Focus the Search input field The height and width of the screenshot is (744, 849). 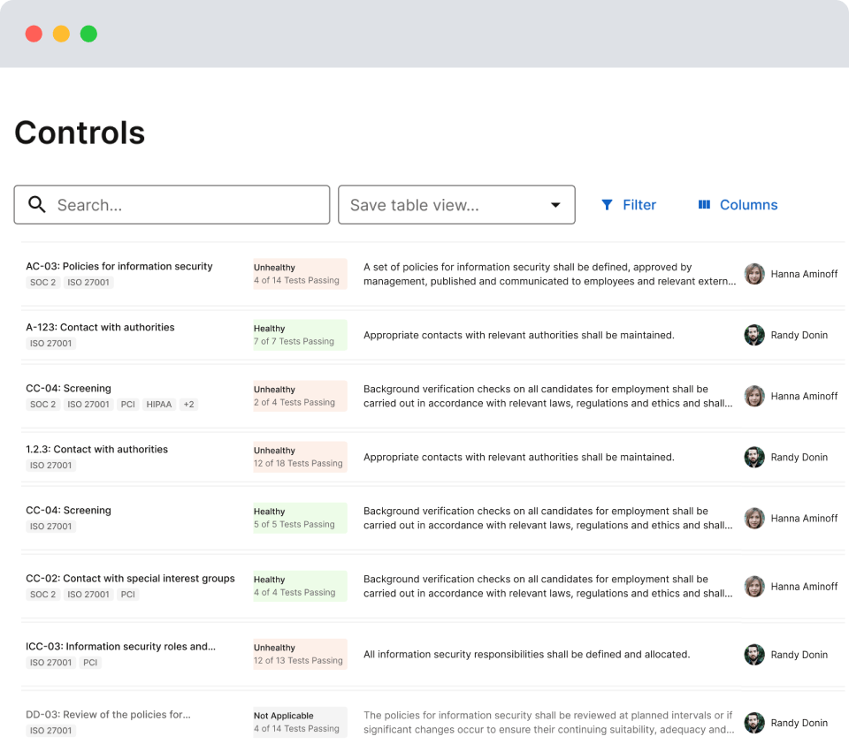click(172, 204)
